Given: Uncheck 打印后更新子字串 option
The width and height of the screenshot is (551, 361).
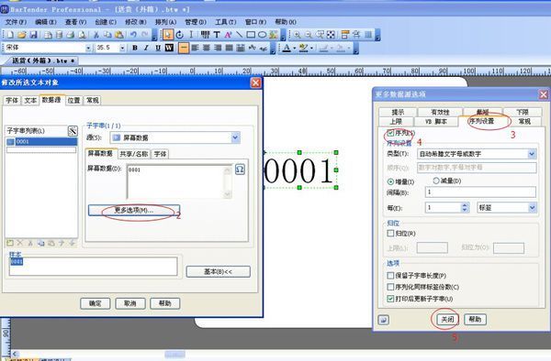Looking at the screenshot, I should point(390,299).
